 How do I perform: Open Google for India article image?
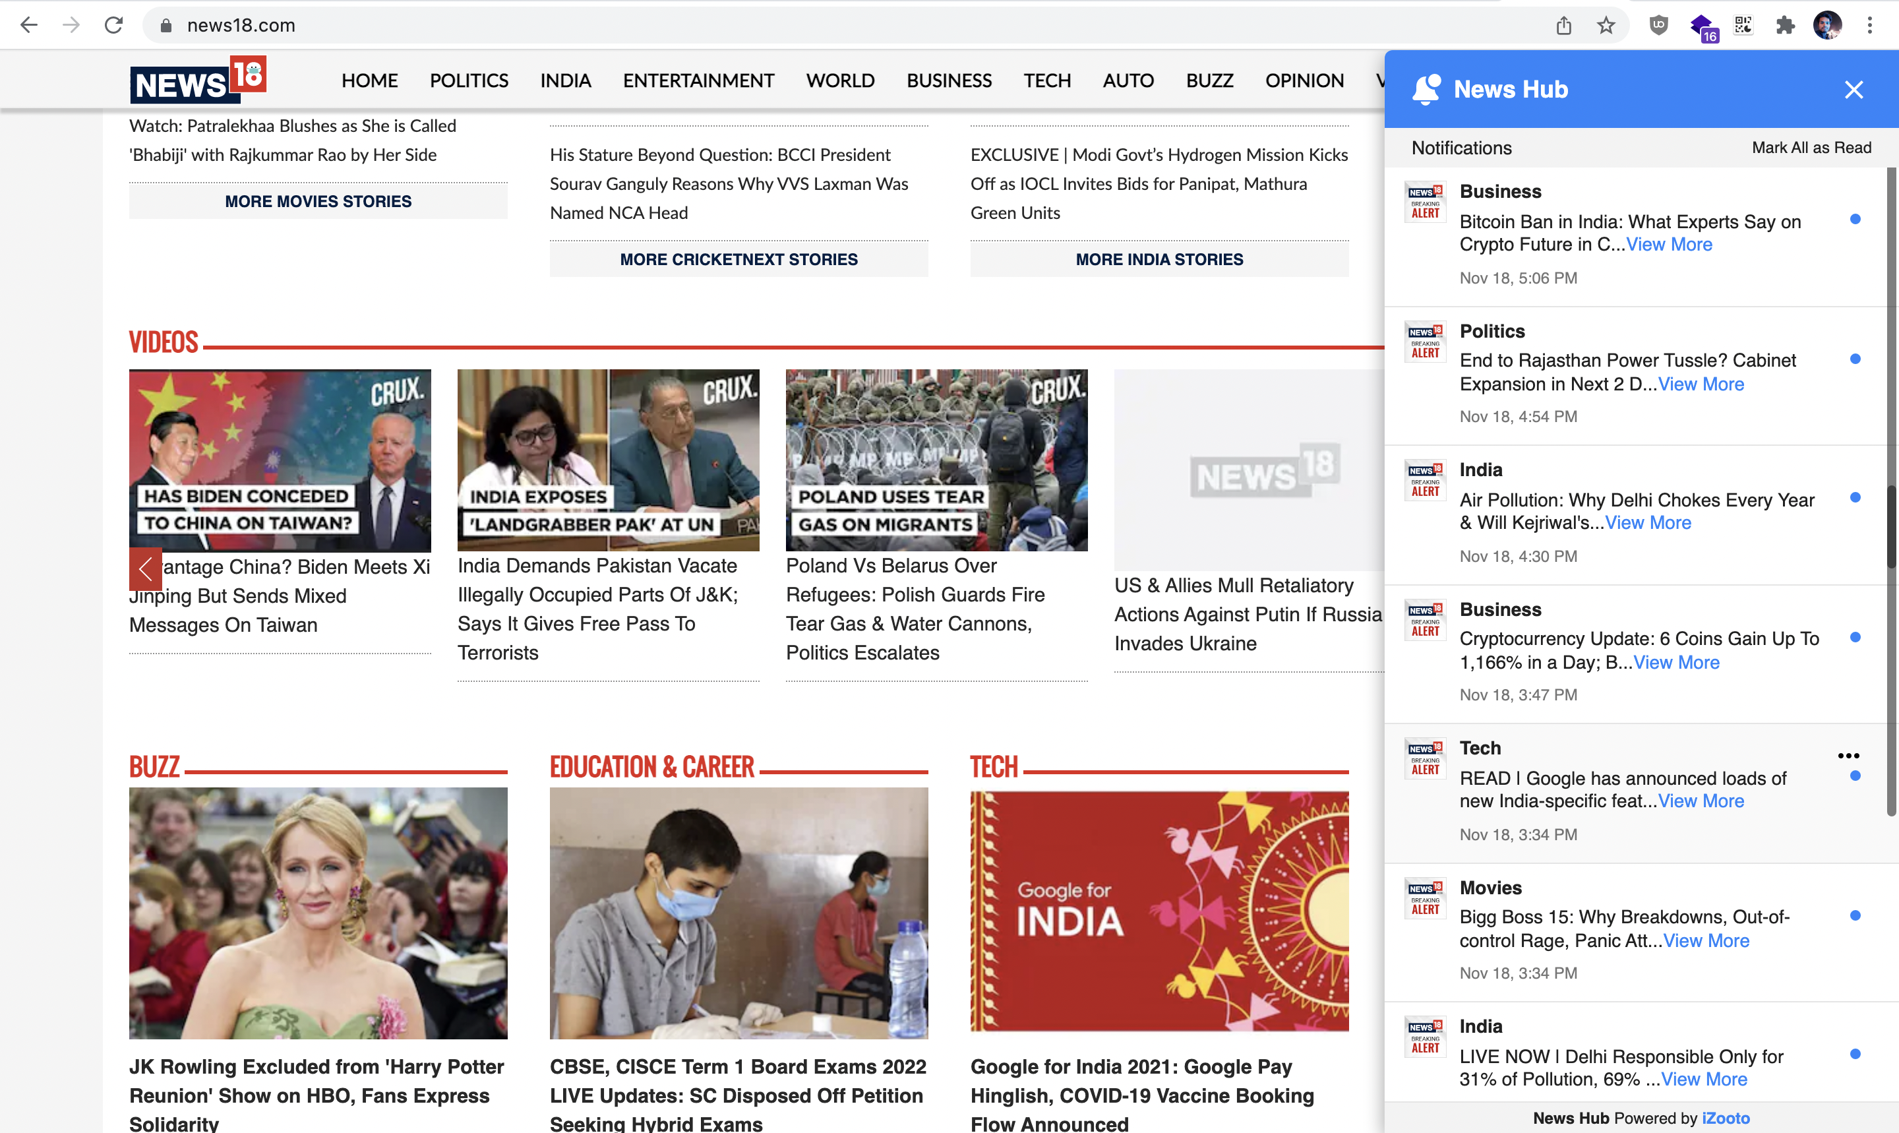1159,911
